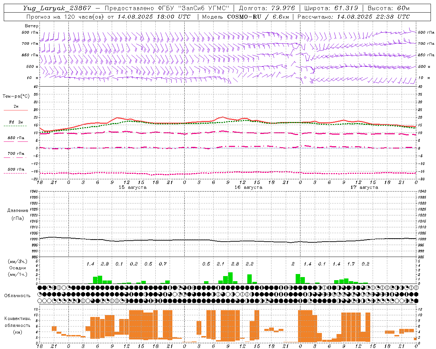Click the 15 августа date label
The width and height of the screenshot is (436, 349).
click(133, 187)
